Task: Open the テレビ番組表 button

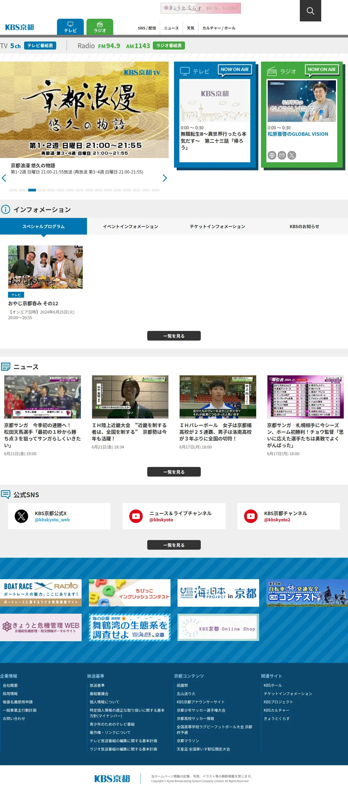Action: click(x=40, y=46)
